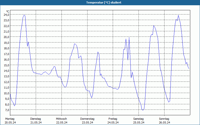This screenshot has height=125, width=200.
Task: Click the 26.05.24 date label
Action: pos(164,122)
